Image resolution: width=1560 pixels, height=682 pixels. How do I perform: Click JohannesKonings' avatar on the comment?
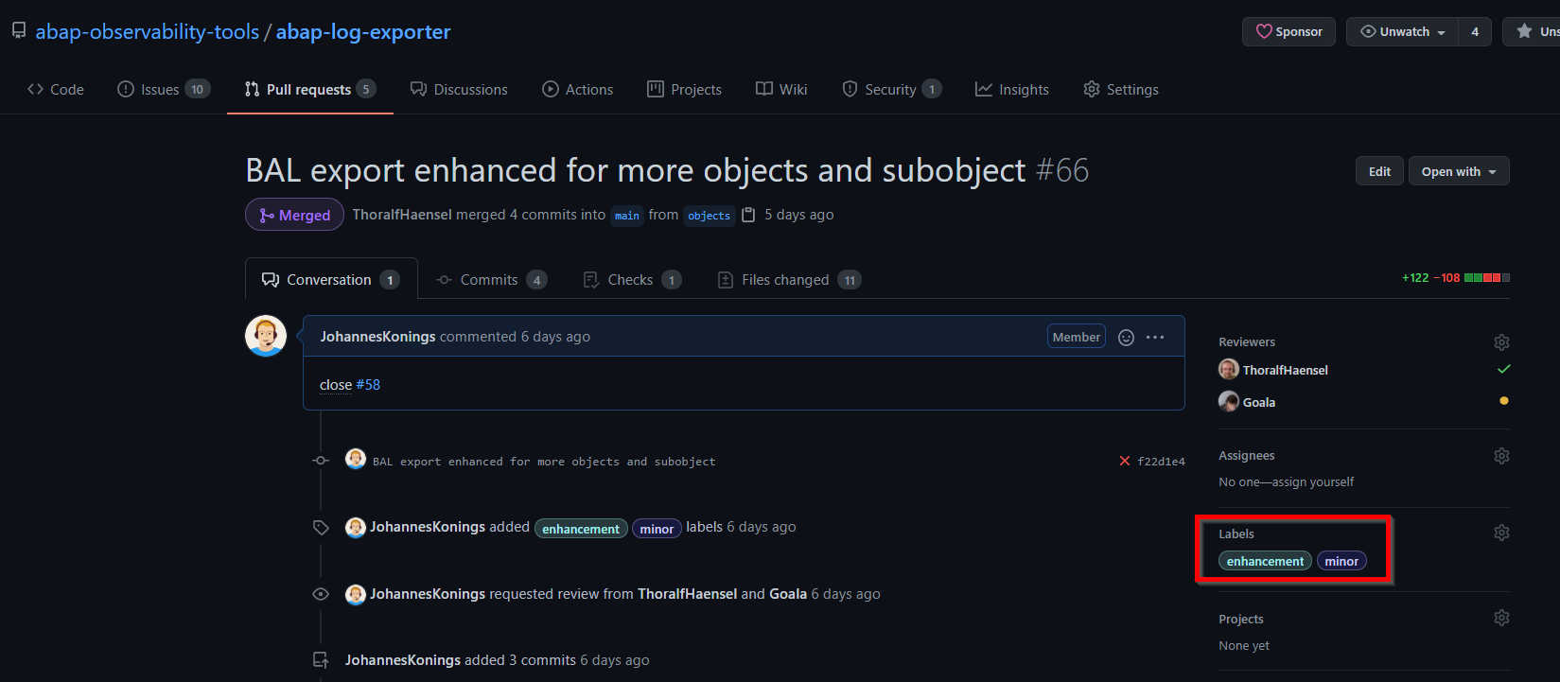coord(266,336)
